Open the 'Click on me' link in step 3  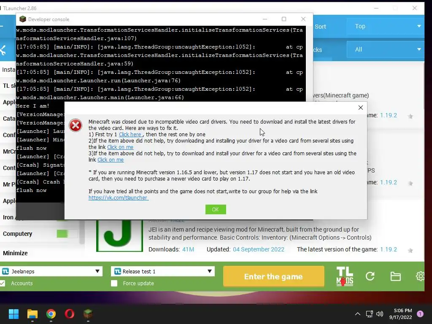[111, 160]
